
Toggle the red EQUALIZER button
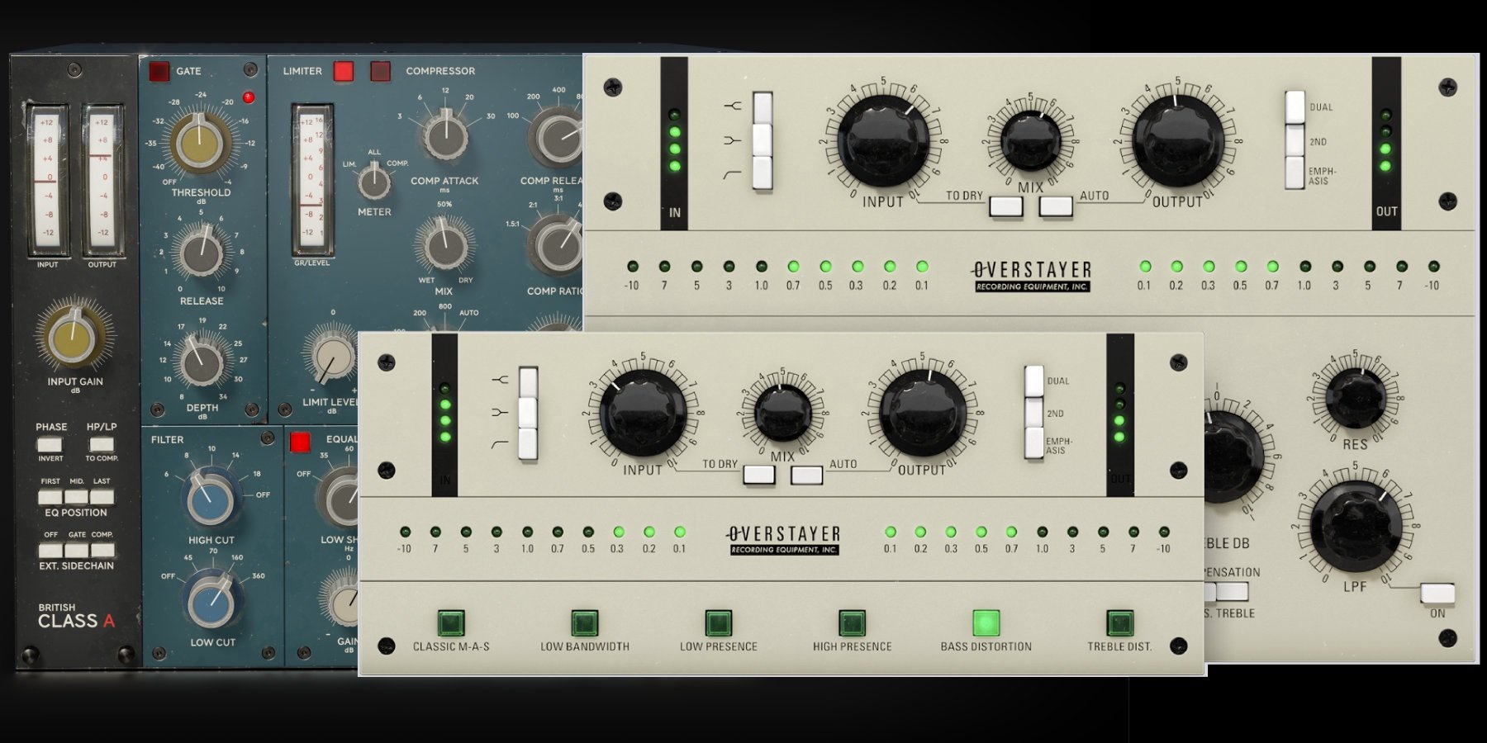[300, 442]
